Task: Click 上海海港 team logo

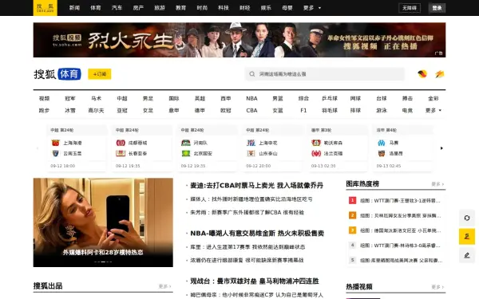Action: (56, 143)
